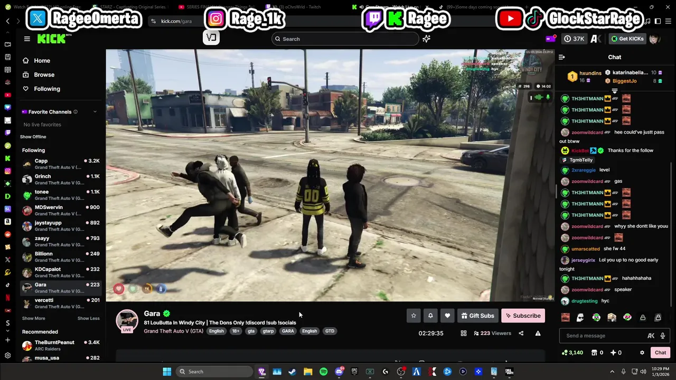Open Grinch's channel in Following list
Viewport: 676px width, 380px height.
coord(61,179)
